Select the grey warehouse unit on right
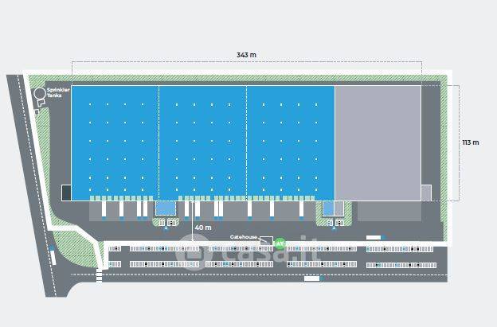 click(x=378, y=142)
